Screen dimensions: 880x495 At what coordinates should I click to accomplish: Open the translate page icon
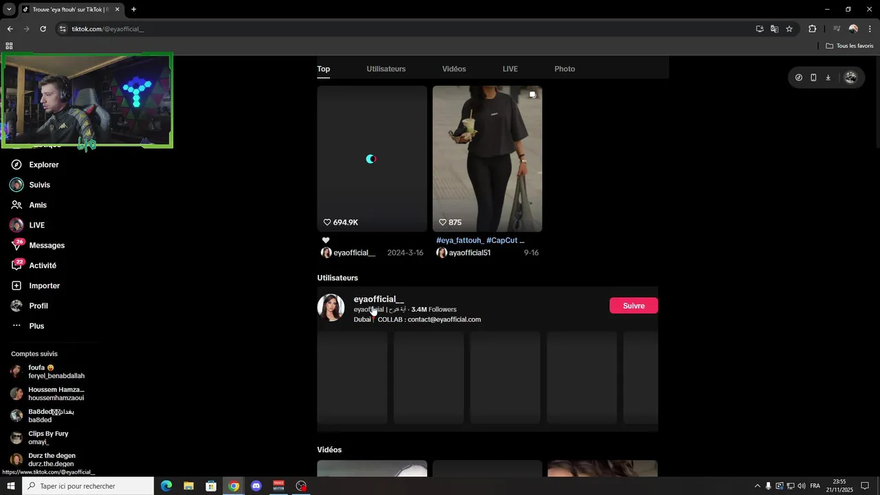774,29
